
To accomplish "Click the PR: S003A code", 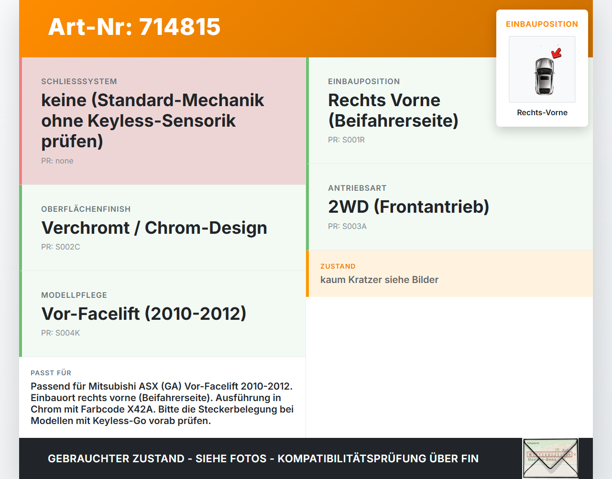I will (347, 227).
